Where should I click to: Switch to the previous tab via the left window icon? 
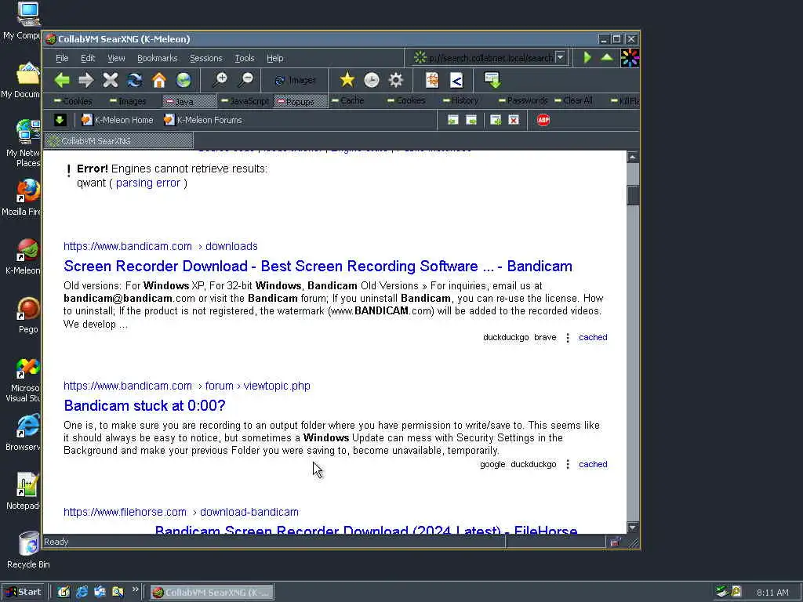(x=452, y=120)
